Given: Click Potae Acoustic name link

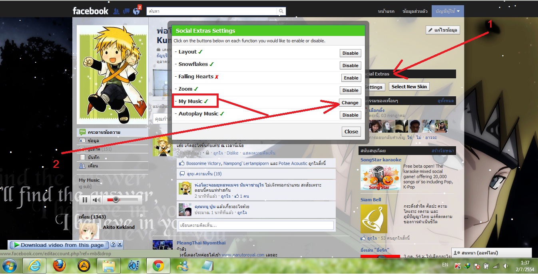Looking at the screenshot, I should [293, 163].
